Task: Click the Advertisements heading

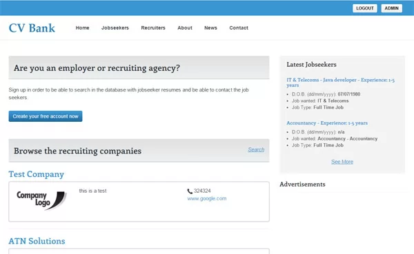Action: tap(302, 184)
